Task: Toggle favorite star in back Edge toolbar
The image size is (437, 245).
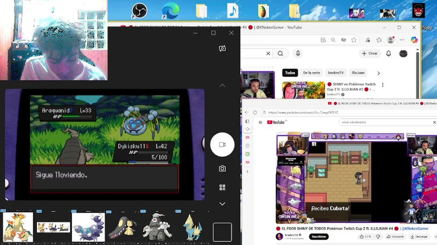Action: coord(354,40)
